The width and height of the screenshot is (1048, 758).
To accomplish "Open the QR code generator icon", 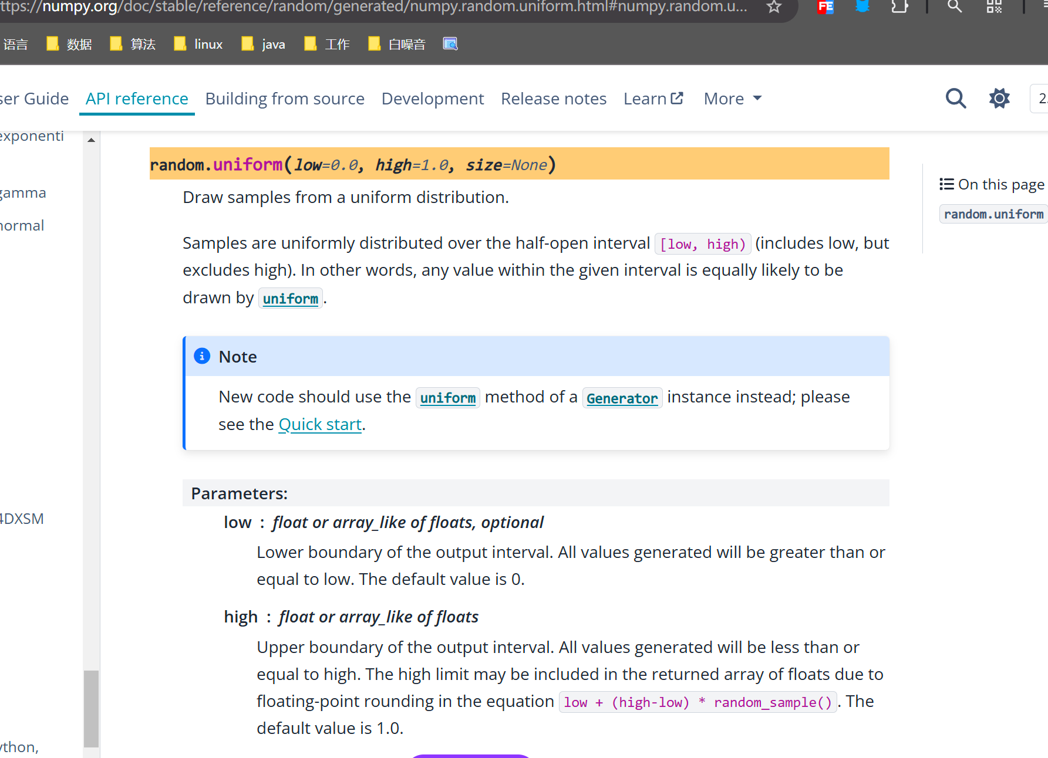I will pyautogui.click(x=994, y=6).
